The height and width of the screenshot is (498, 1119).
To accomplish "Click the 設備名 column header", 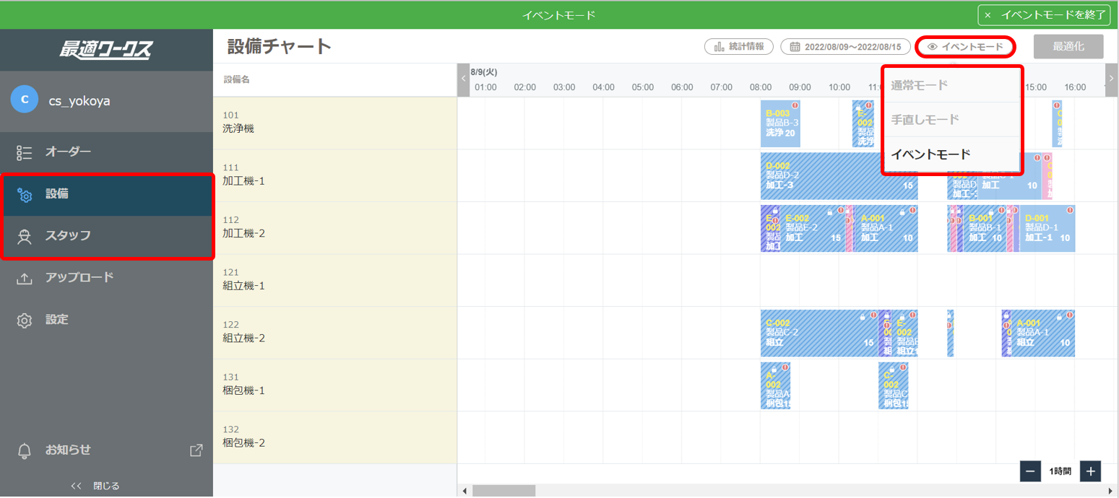I will tap(237, 79).
